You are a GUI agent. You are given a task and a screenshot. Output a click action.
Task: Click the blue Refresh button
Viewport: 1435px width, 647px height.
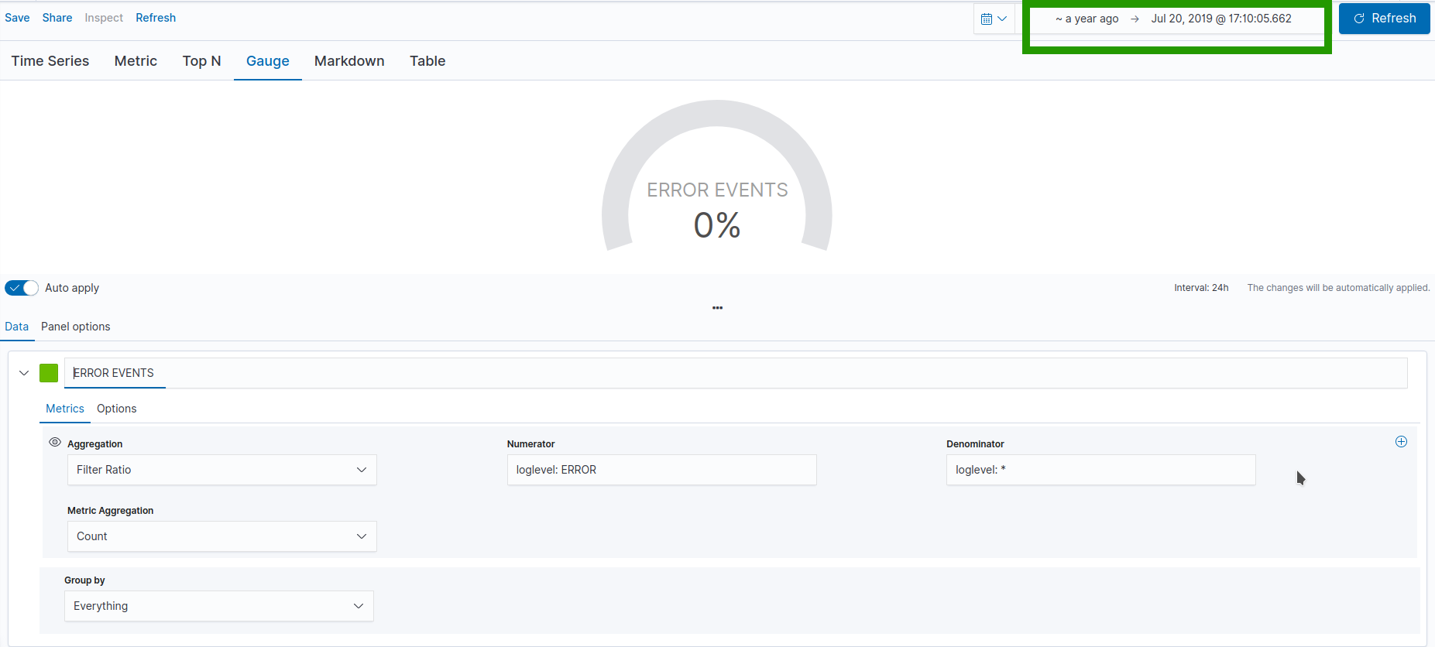pyautogui.click(x=1385, y=19)
